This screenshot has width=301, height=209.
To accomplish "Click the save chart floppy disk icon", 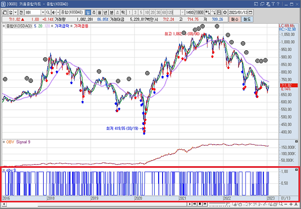I will tap(219, 12).
